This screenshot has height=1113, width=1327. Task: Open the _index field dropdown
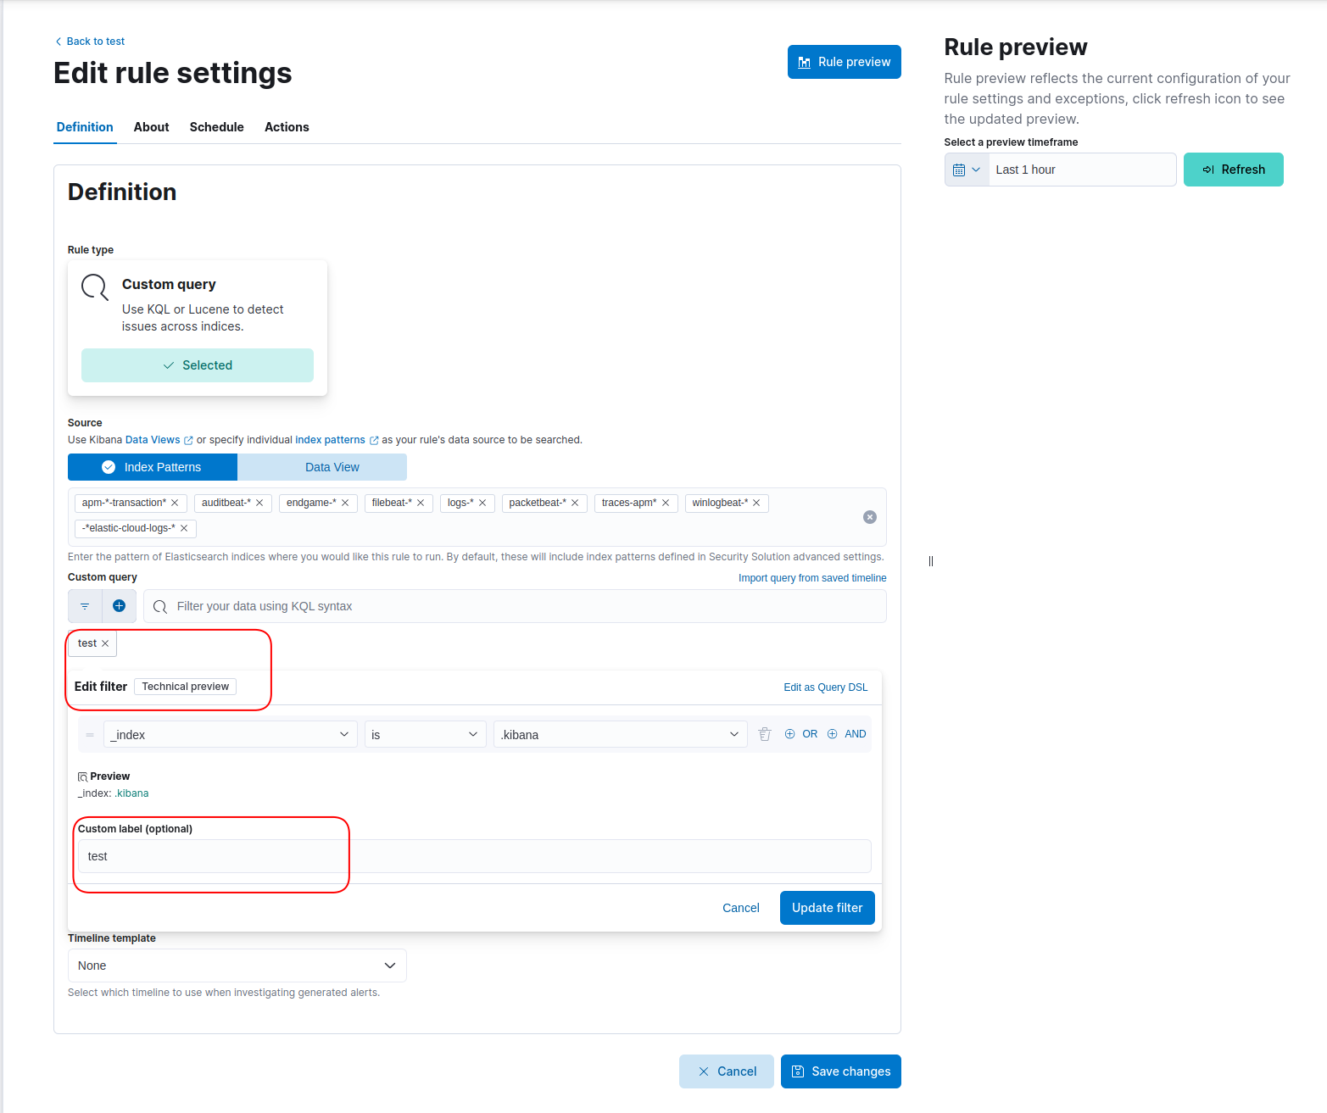pos(229,734)
